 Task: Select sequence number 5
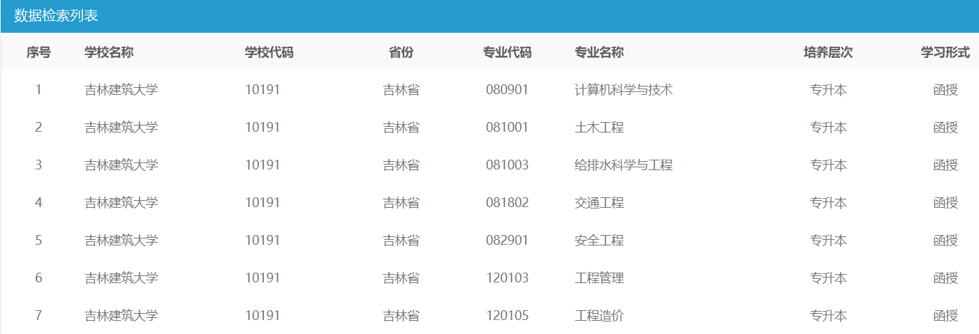click(x=38, y=241)
